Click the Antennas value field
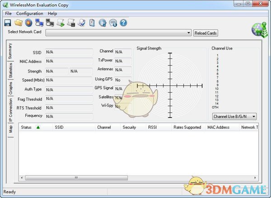The height and width of the screenshot is (198, 271). click(x=123, y=70)
